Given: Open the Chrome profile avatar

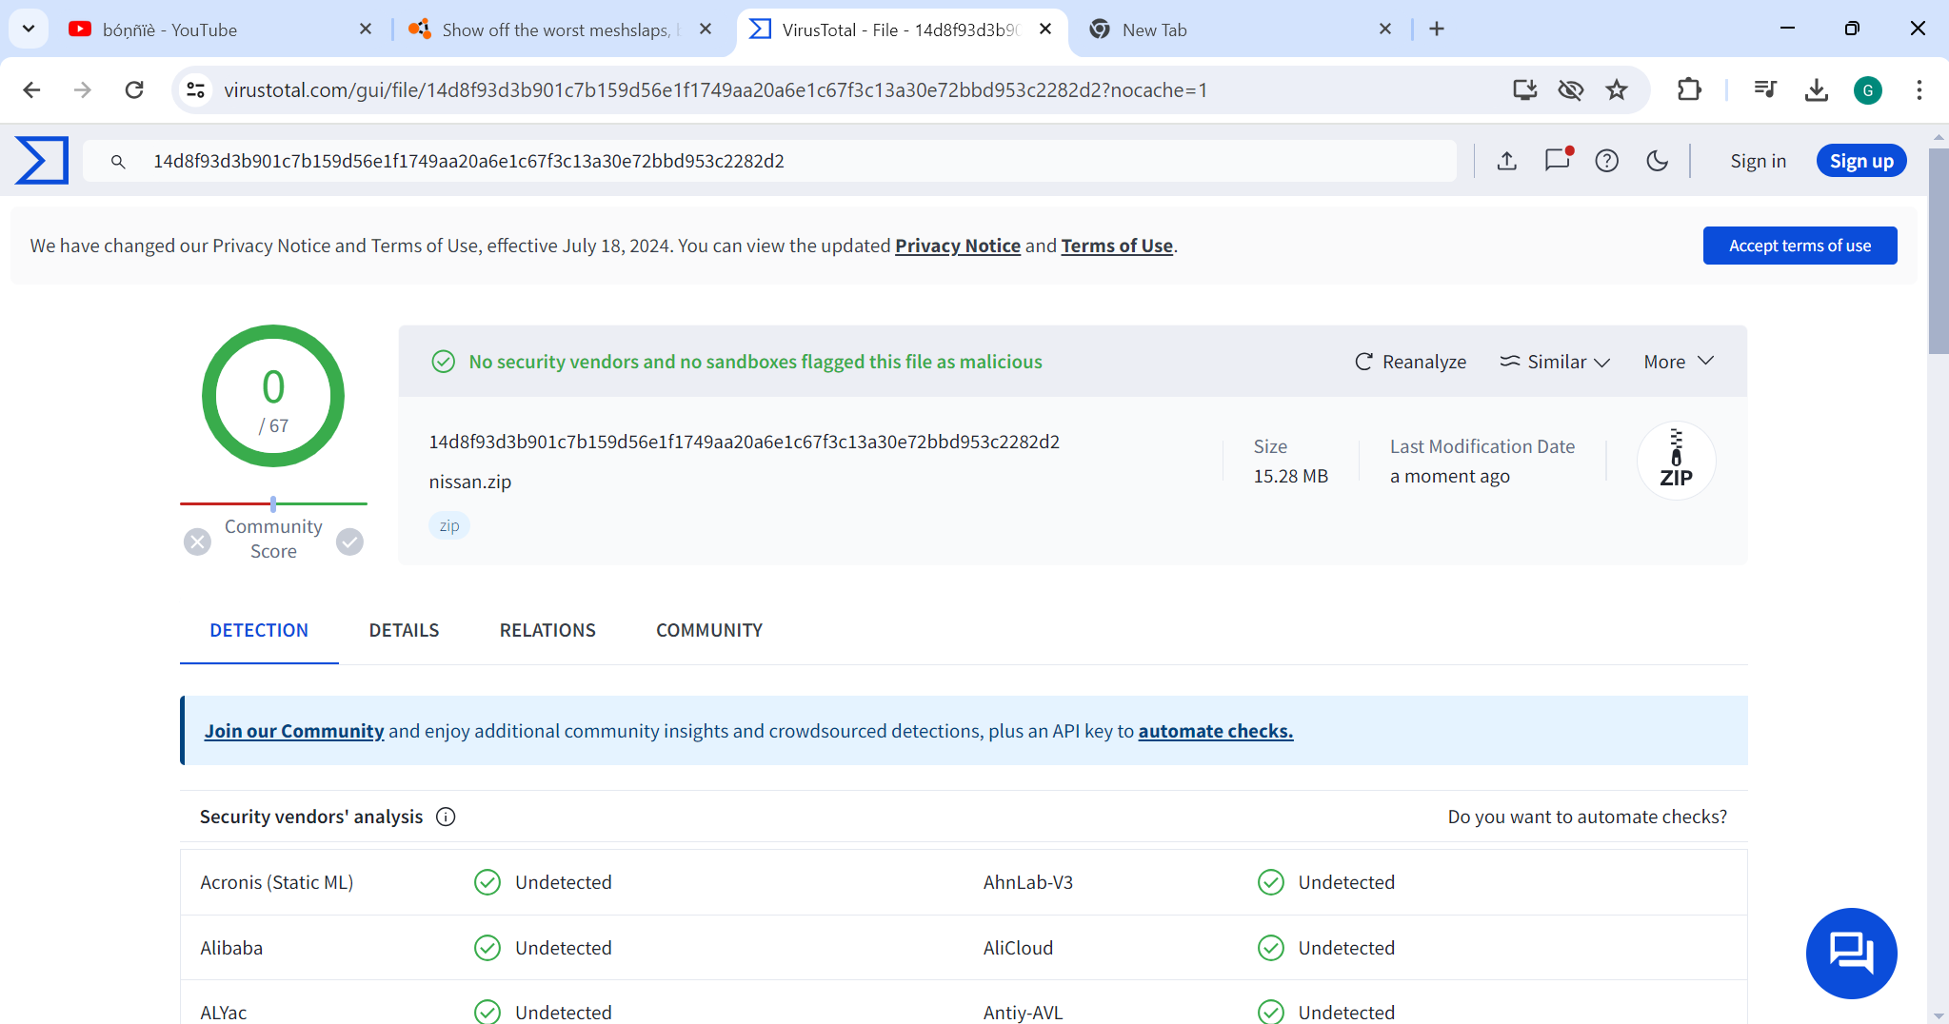Looking at the screenshot, I should coord(1868,89).
